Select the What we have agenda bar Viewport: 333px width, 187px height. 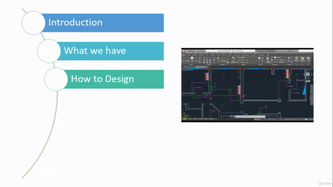[110, 51]
